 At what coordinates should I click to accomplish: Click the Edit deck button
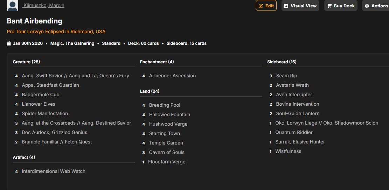pos(266,6)
